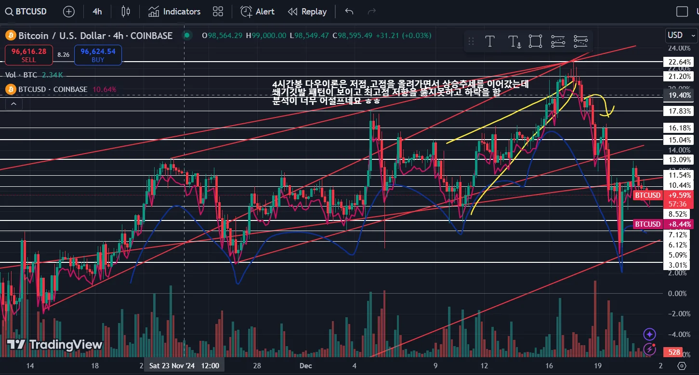Open the 4h timeframe selector
Screen dimensions: 699x375
click(97, 12)
